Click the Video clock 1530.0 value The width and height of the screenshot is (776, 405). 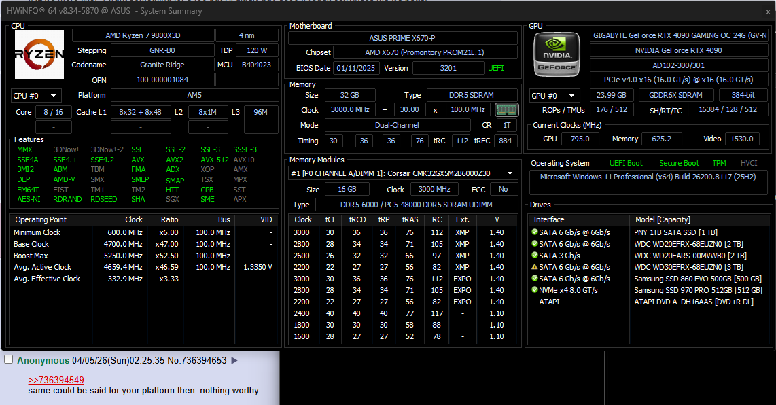742,139
